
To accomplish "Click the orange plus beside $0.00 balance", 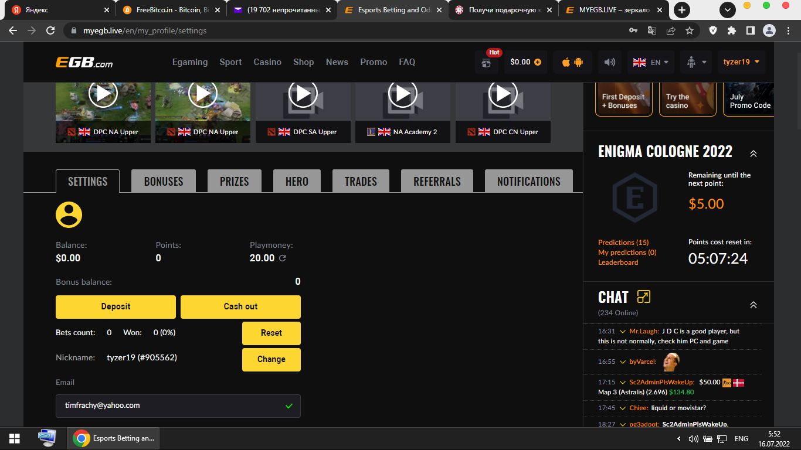I will click(x=538, y=62).
